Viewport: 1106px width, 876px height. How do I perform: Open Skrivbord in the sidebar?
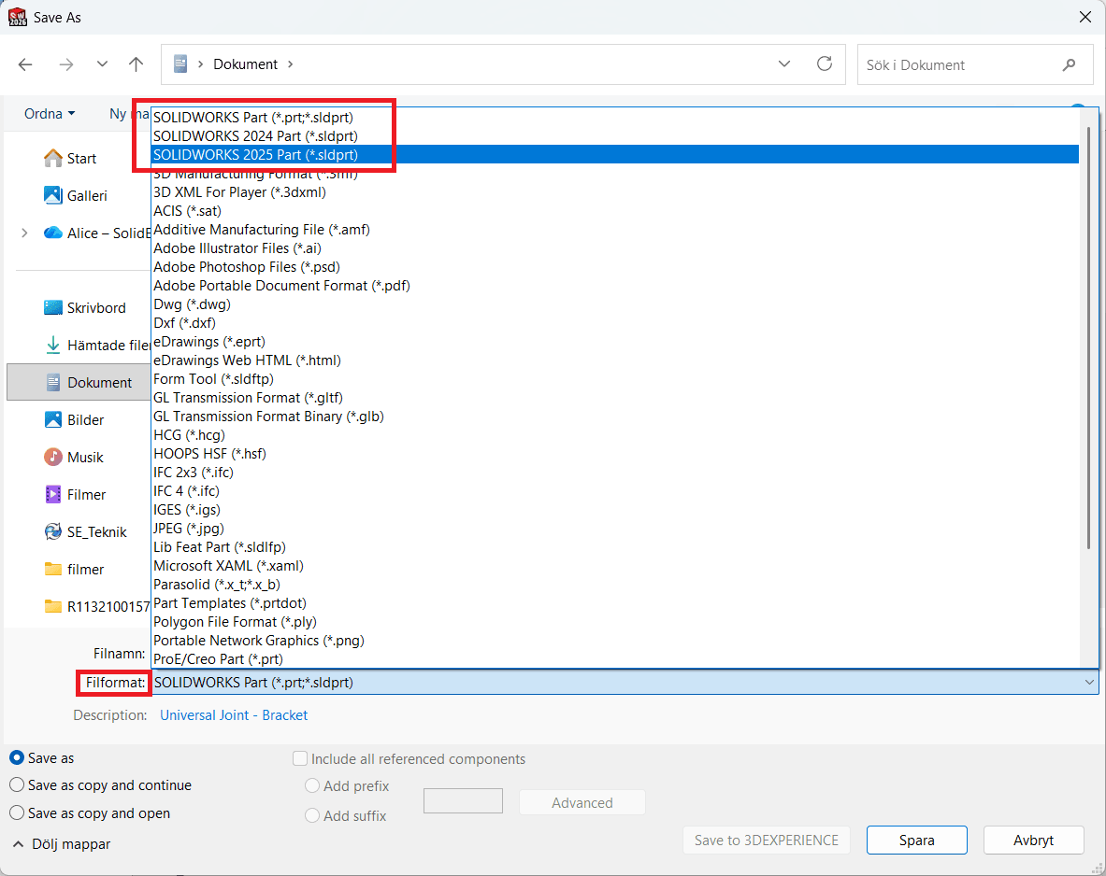point(85,308)
